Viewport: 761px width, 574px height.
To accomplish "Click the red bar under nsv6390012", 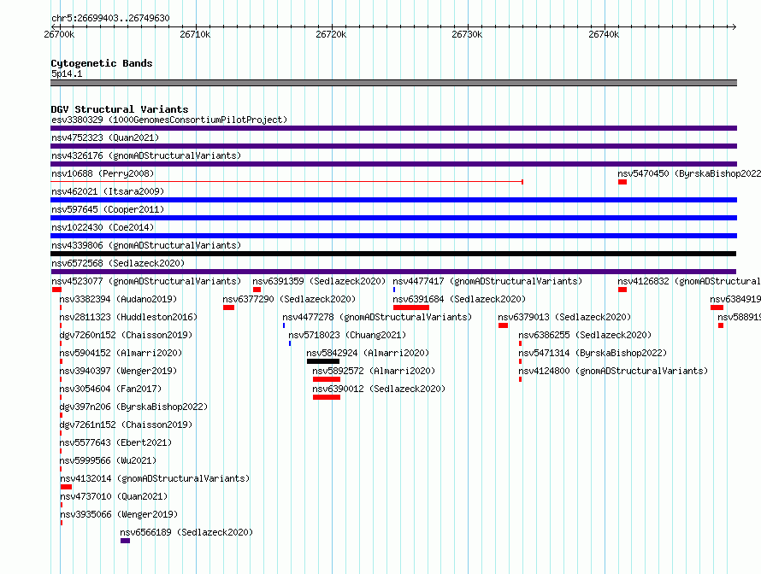I will (327, 397).
